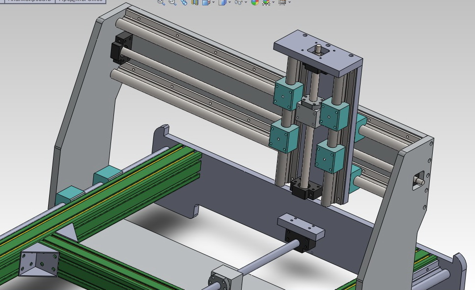Select the grey corner bracket on green frame
The width and height of the screenshot is (475, 290).
38,261
